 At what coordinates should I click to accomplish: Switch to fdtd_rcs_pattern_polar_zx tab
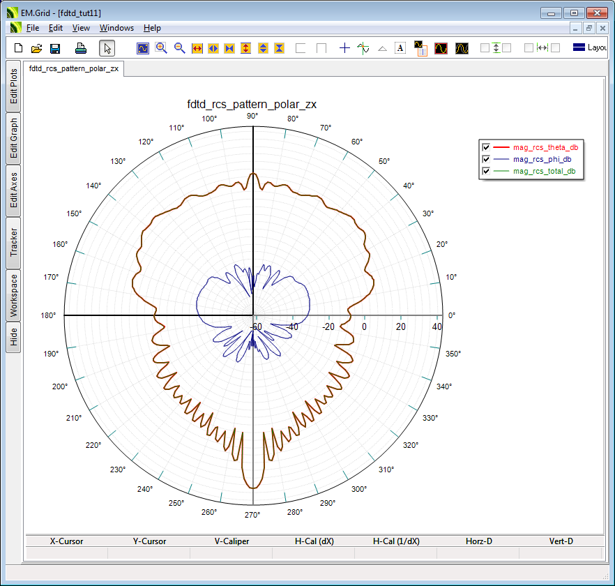(x=73, y=69)
